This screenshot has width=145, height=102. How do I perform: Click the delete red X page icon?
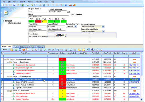click(x=36, y=50)
